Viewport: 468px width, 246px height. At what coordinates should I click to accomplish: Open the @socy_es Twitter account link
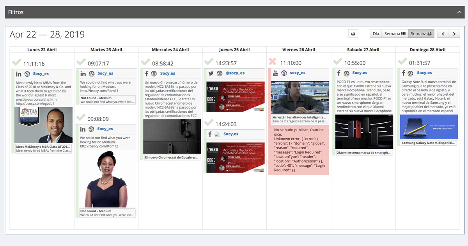(235, 73)
